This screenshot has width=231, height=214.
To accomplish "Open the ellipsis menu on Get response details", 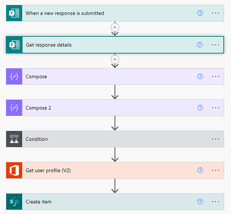I will click(x=215, y=45).
